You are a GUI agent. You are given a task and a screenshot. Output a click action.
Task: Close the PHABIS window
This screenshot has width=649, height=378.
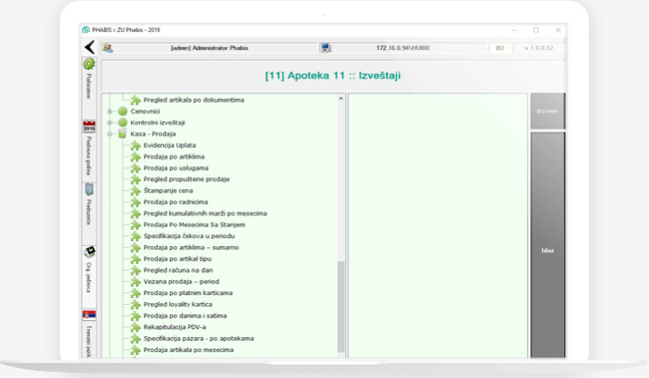pyautogui.click(x=558, y=29)
